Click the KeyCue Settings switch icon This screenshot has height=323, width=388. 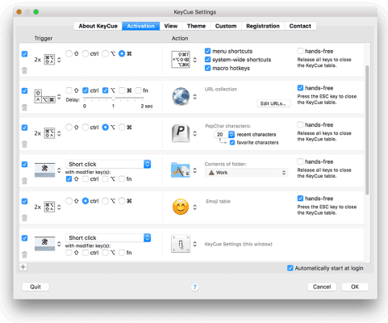pos(181,244)
